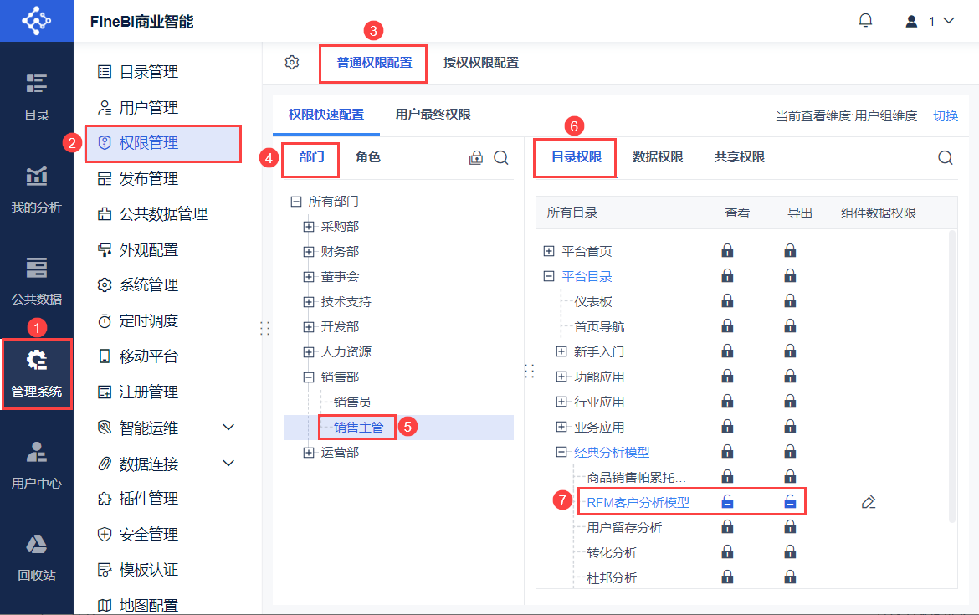The image size is (979, 615).
Task: Open 用户管理 in the management menu
Action: (x=149, y=108)
